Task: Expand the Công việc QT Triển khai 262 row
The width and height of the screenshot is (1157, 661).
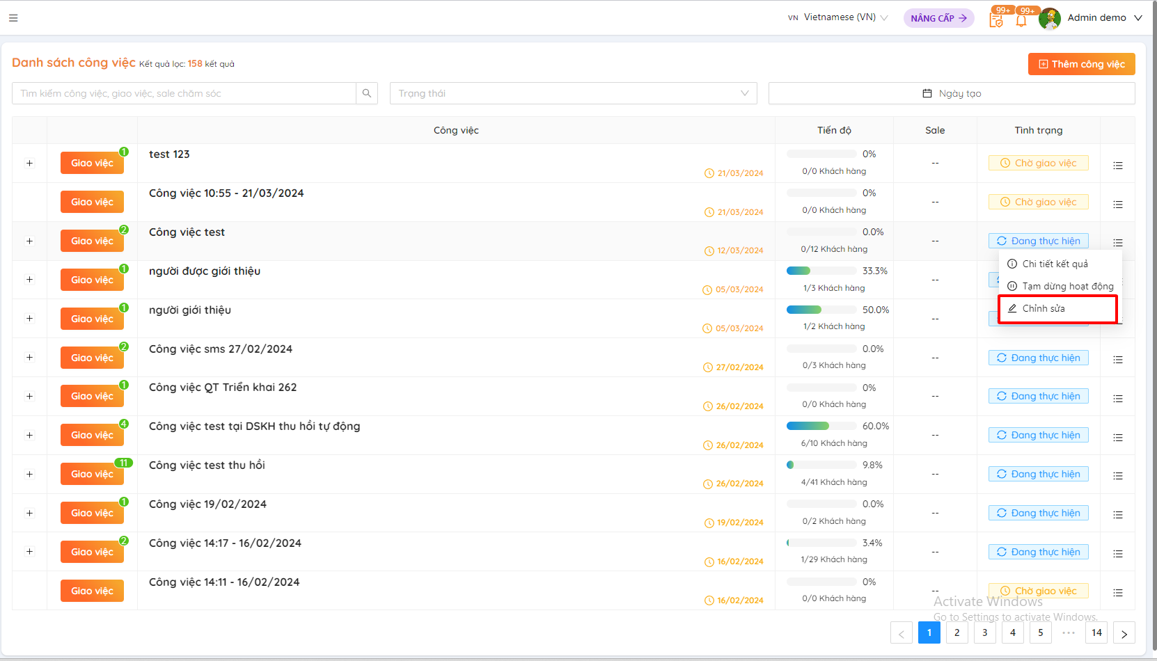Action: click(x=29, y=397)
